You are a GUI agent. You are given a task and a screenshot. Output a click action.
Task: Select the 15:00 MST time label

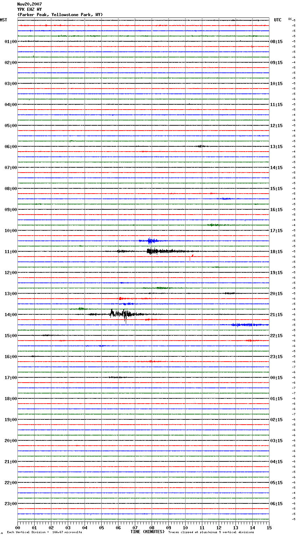tap(10, 336)
